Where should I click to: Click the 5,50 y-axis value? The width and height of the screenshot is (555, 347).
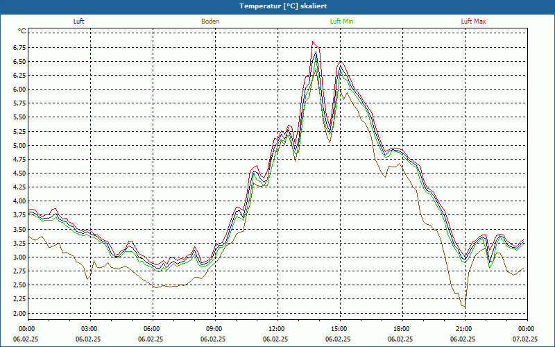[20, 117]
